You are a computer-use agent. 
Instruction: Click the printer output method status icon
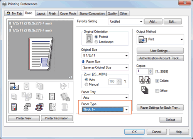tap(14, 86)
